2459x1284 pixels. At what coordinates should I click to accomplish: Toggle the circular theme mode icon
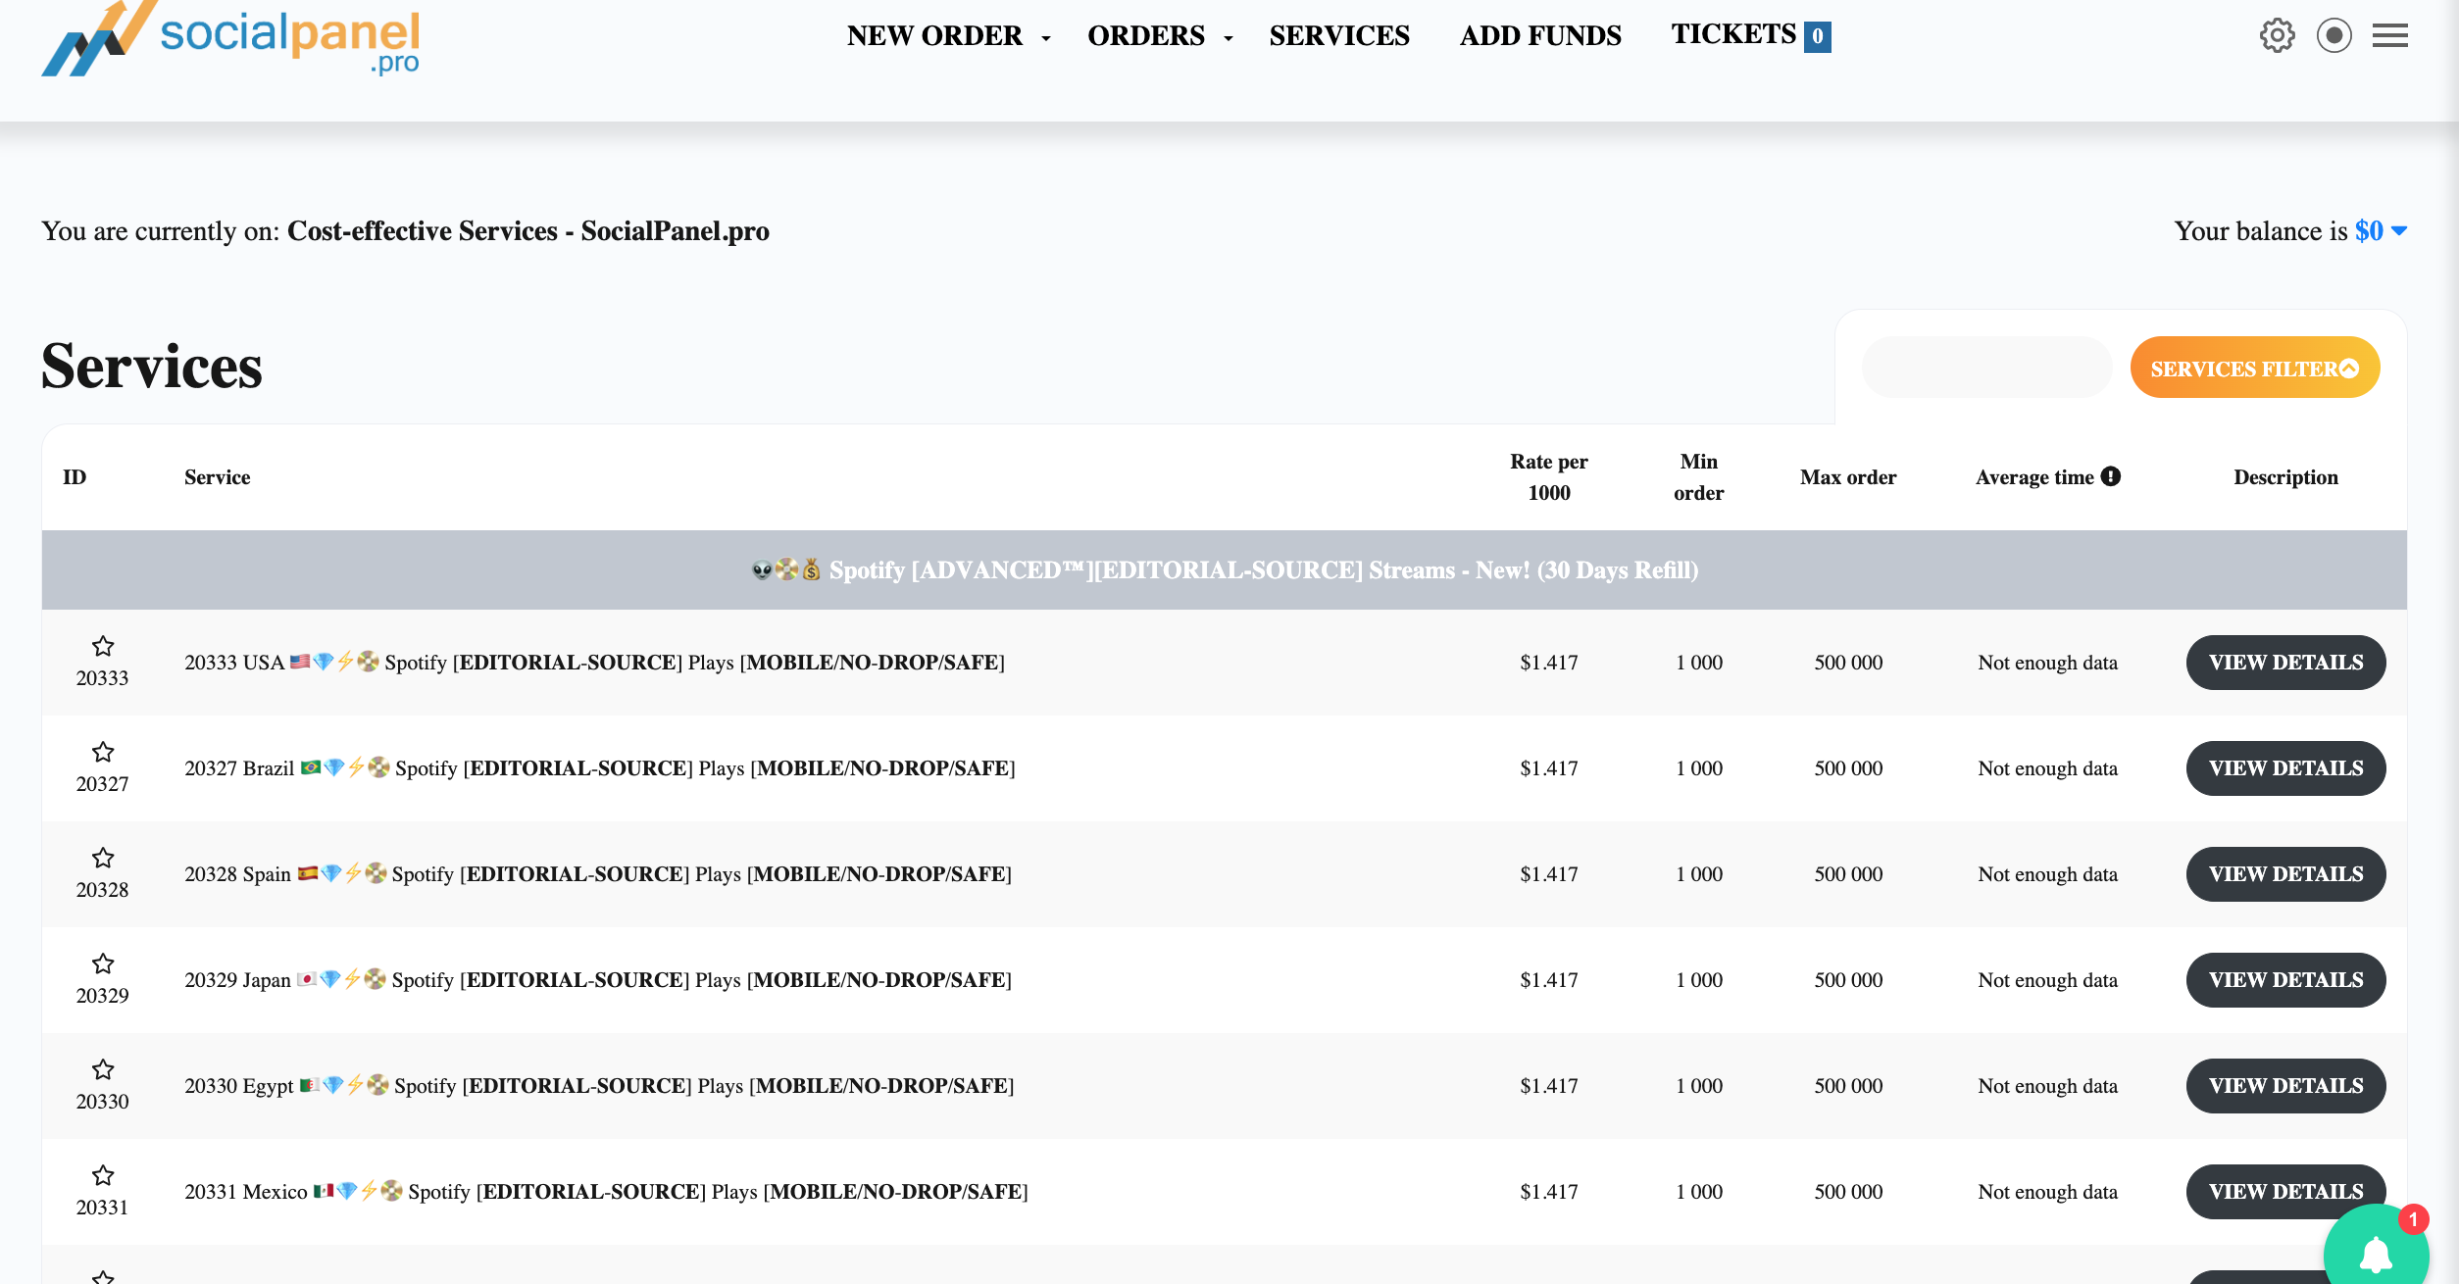2334,36
